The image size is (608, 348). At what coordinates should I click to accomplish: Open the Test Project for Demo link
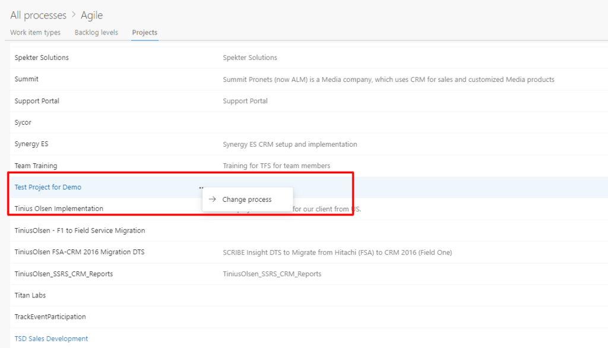pyautogui.click(x=48, y=187)
